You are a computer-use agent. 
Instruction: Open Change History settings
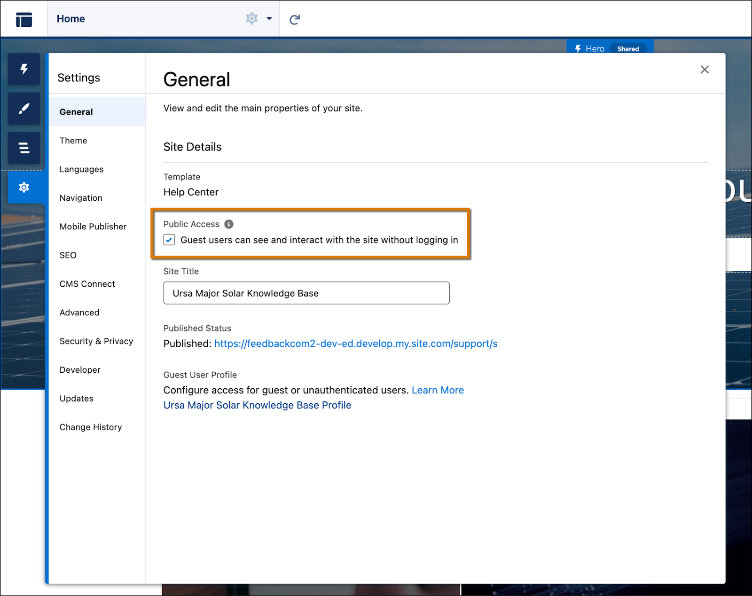point(91,427)
